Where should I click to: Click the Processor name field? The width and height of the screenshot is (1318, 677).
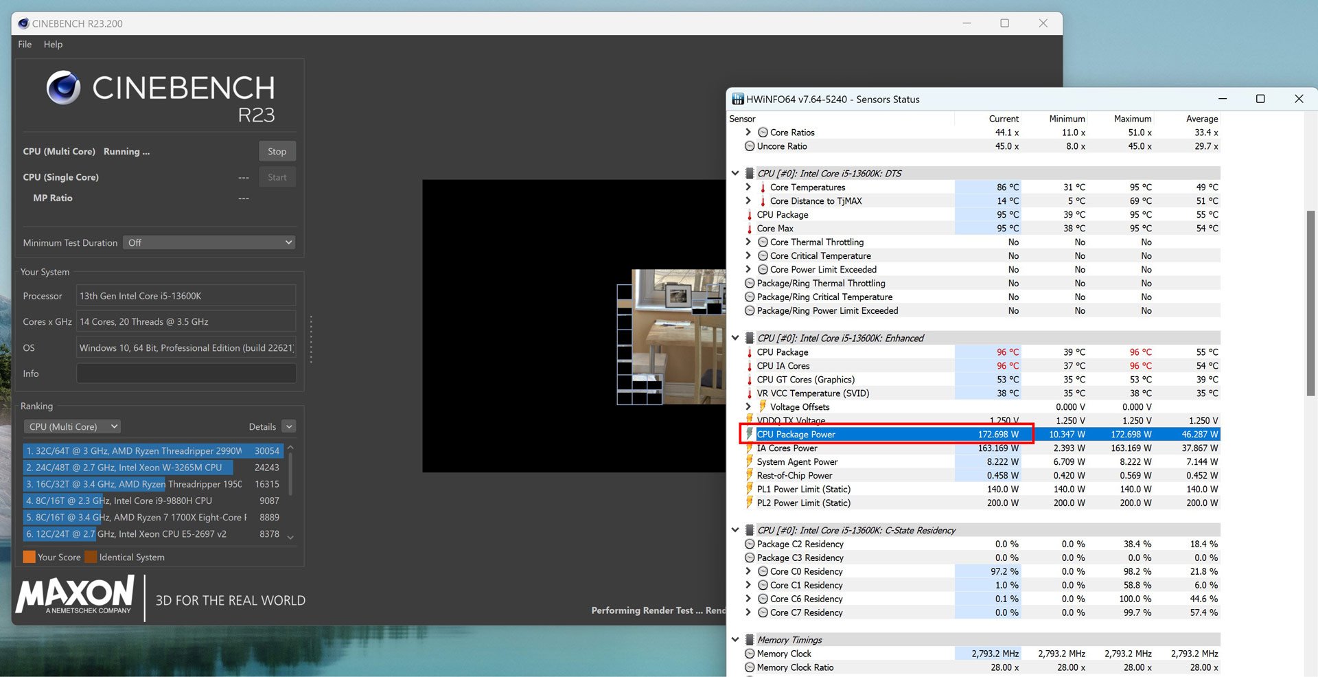tap(186, 296)
